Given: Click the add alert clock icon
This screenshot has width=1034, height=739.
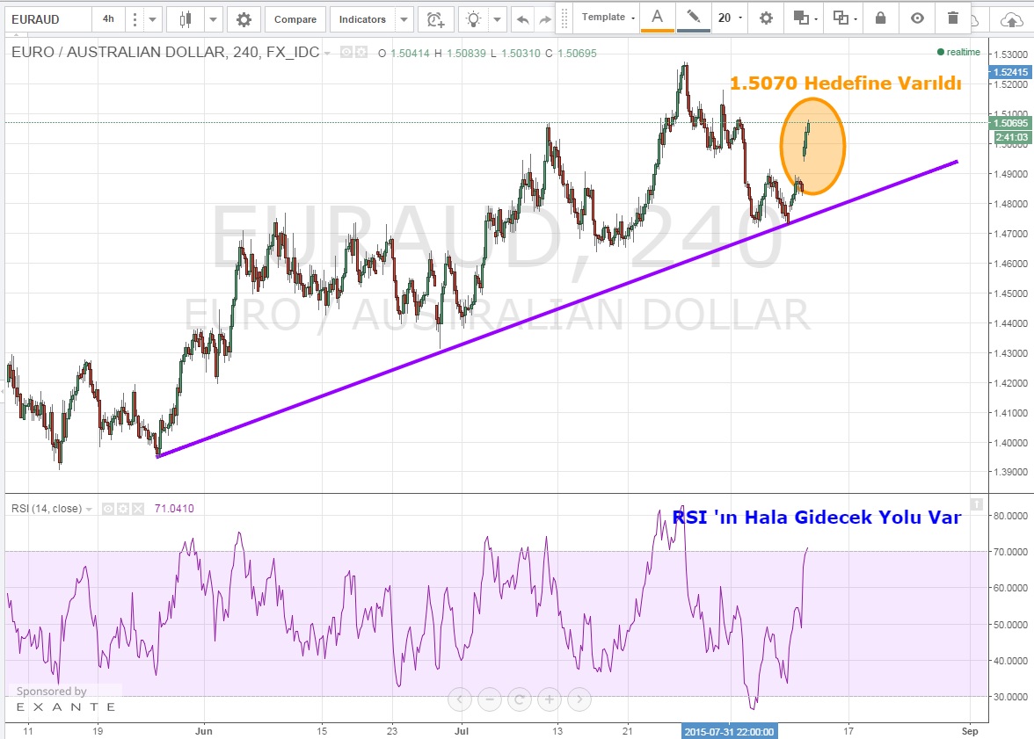Looking at the screenshot, I should pyautogui.click(x=435, y=18).
